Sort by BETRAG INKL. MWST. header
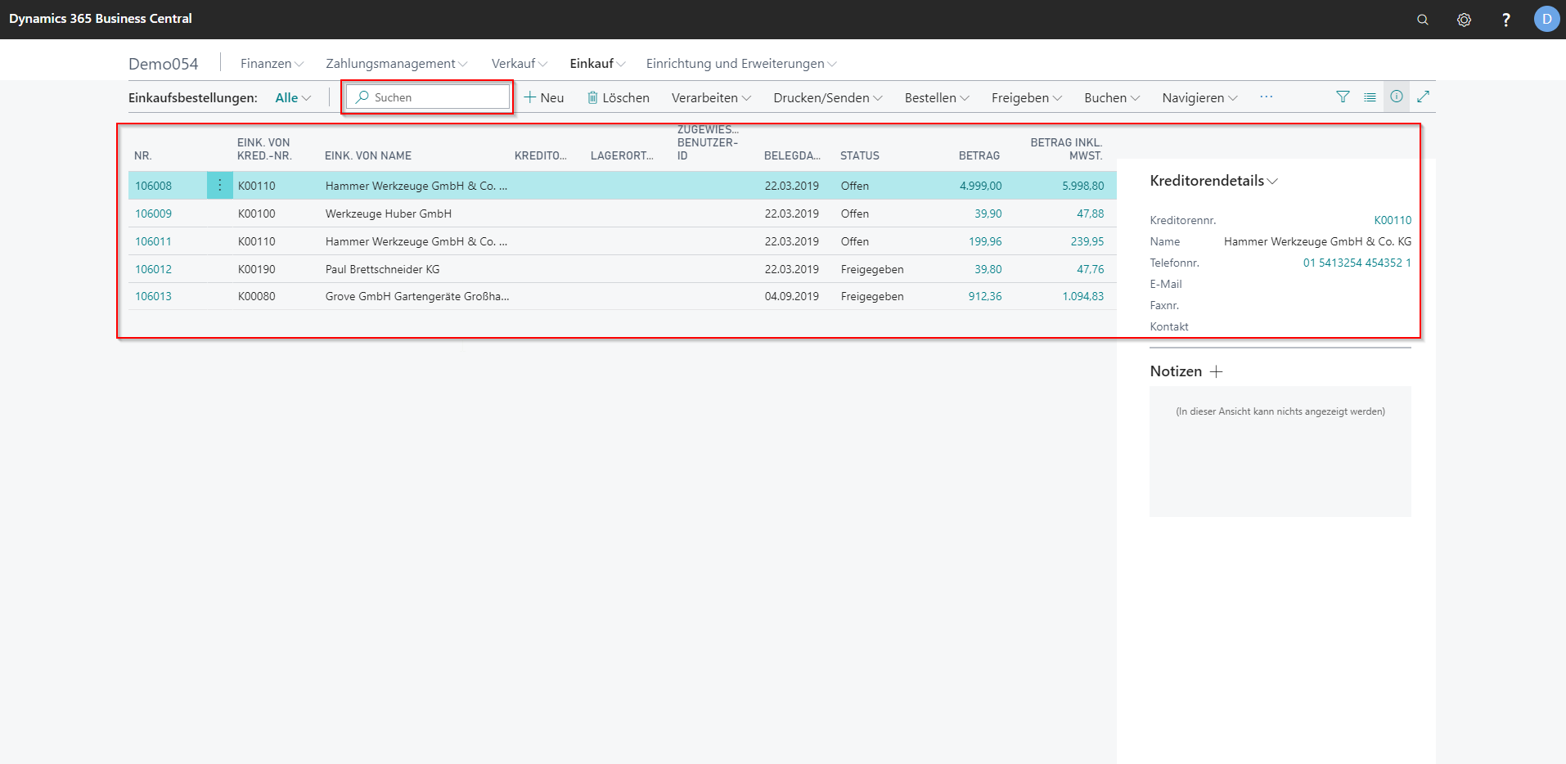Image resolution: width=1566 pixels, height=764 pixels. pos(1066,149)
